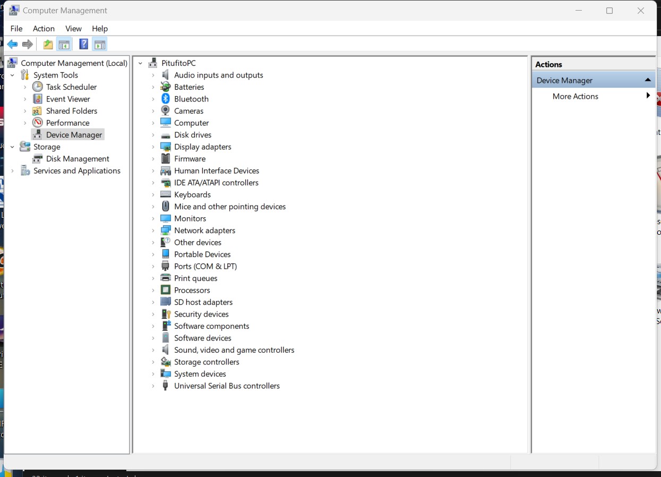The height and width of the screenshot is (477, 661).
Task: Click the Batteries category icon
Action: [166, 87]
